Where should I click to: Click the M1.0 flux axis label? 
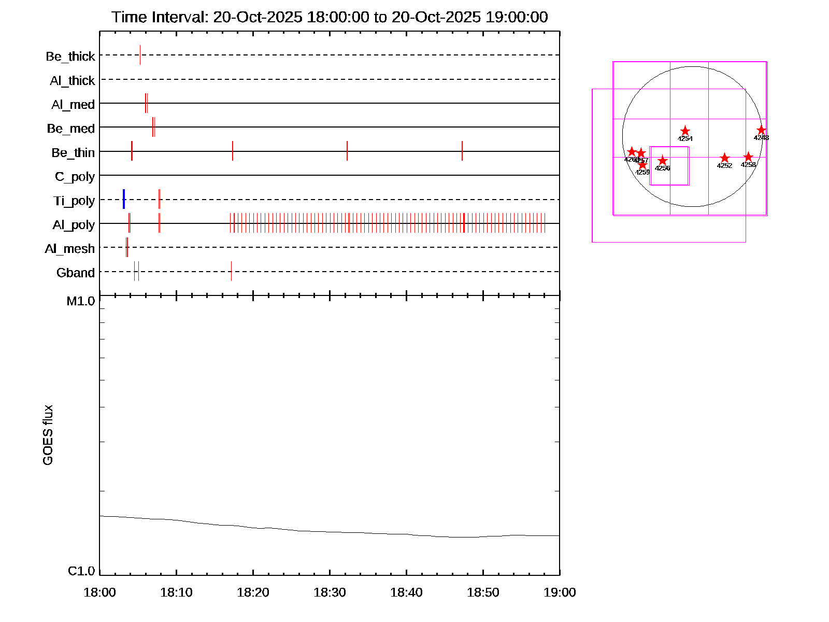81,301
